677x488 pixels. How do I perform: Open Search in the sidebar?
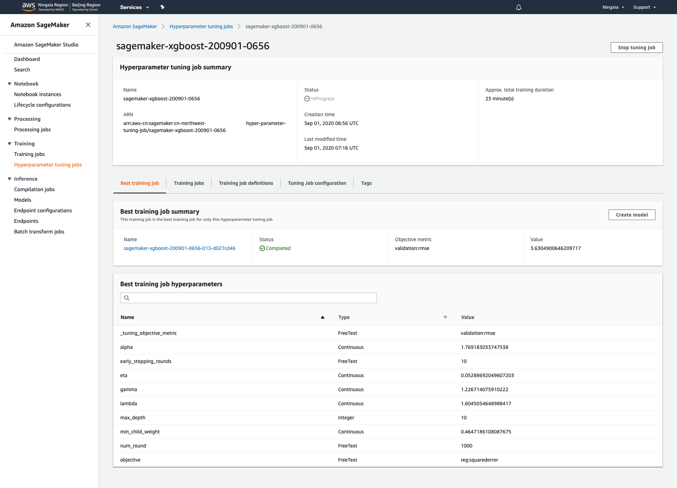(x=22, y=70)
